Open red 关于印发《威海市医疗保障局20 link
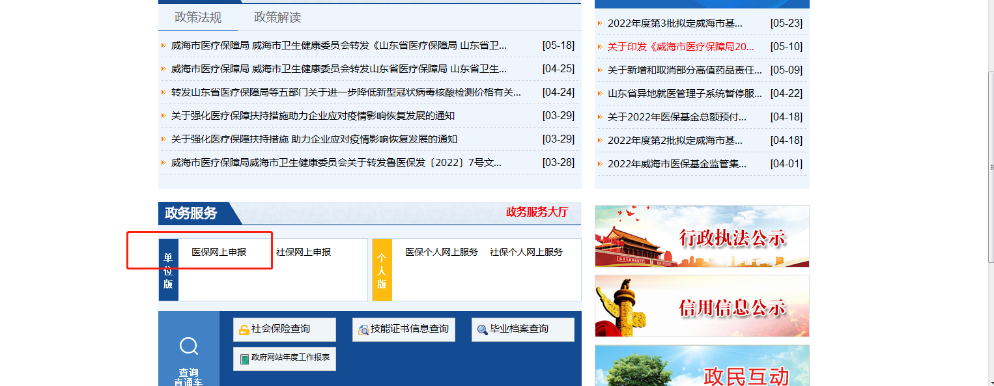The width and height of the screenshot is (994, 386). [x=681, y=47]
